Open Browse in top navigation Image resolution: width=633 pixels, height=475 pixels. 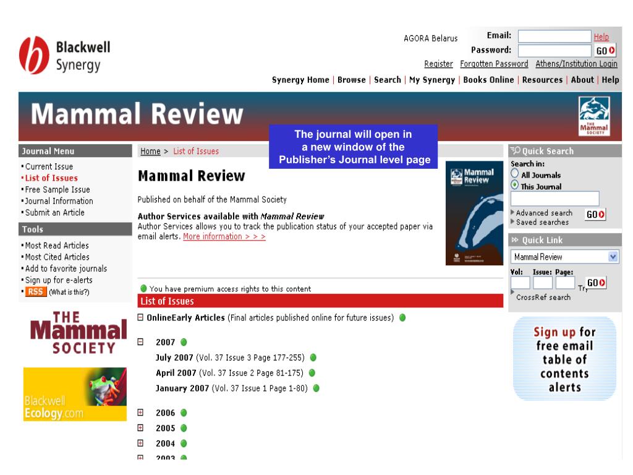tap(352, 80)
